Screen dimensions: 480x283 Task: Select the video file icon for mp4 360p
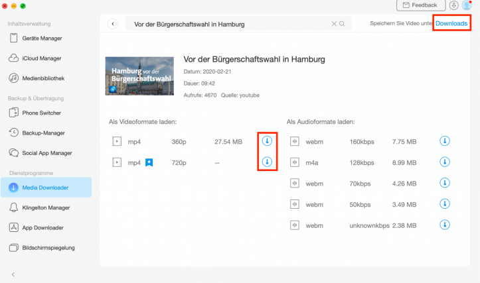click(x=117, y=141)
